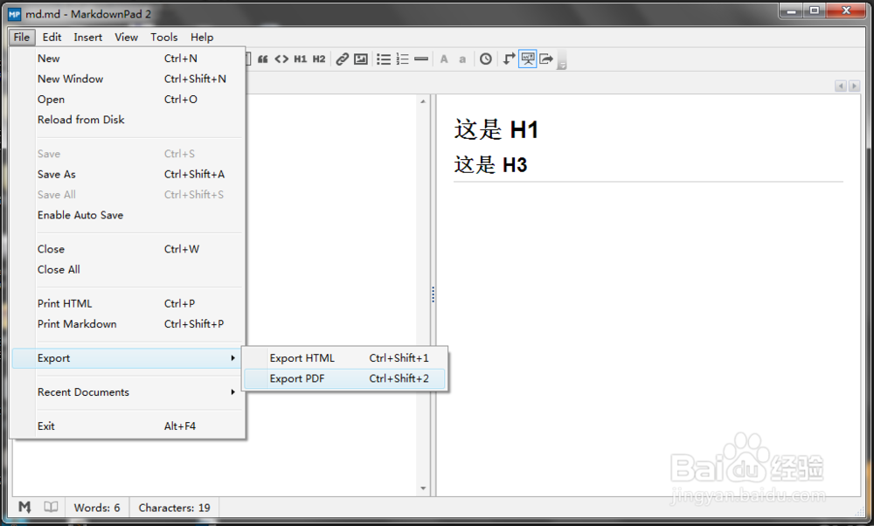Convert text to lowercase with the small a icon
Viewport: 874px width, 526px height.
pos(462,59)
